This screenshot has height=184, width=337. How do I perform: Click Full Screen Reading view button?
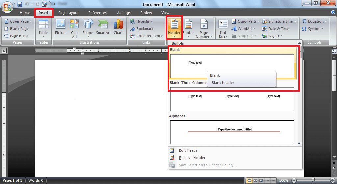tap(255, 180)
